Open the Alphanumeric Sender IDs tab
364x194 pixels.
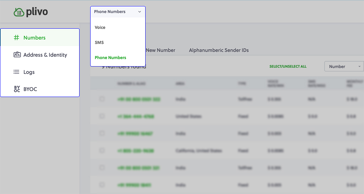219,50
